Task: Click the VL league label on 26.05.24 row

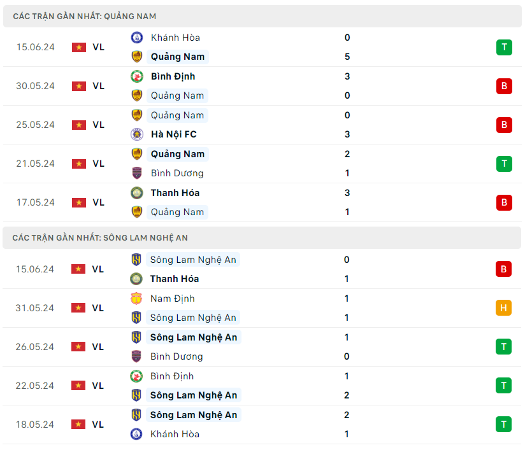Action: pos(97,347)
